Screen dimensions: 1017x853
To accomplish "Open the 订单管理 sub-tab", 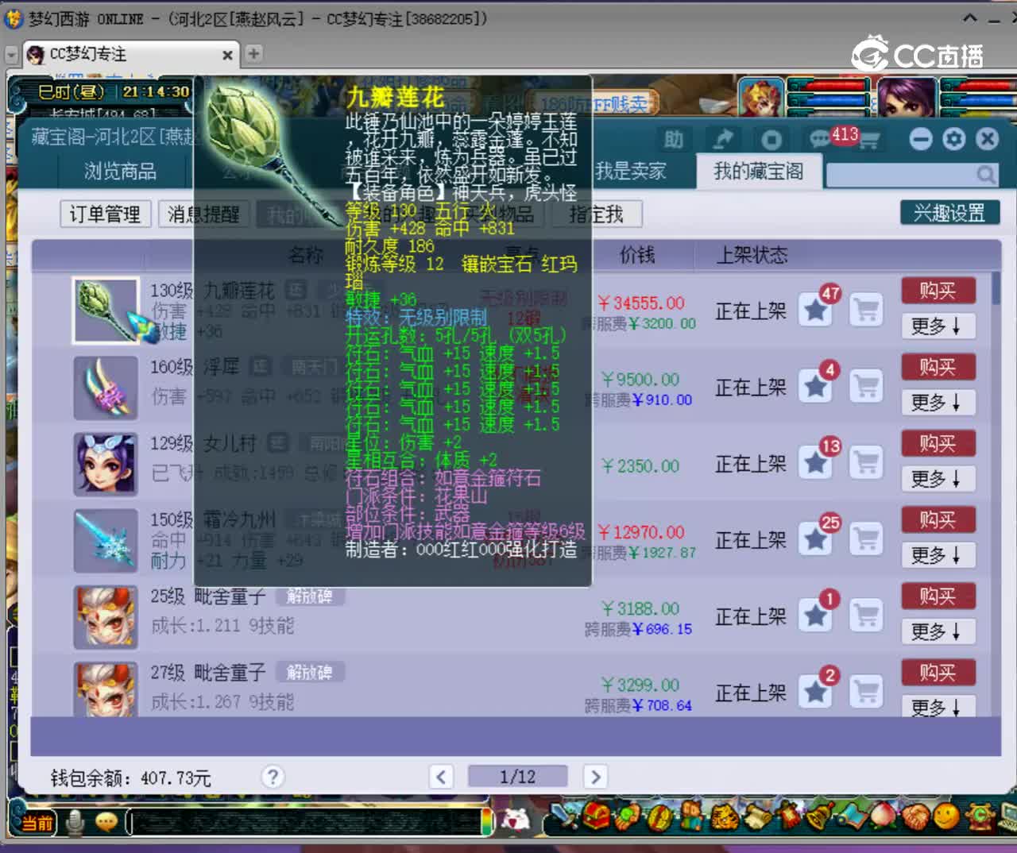I will pyautogui.click(x=105, y=214).
